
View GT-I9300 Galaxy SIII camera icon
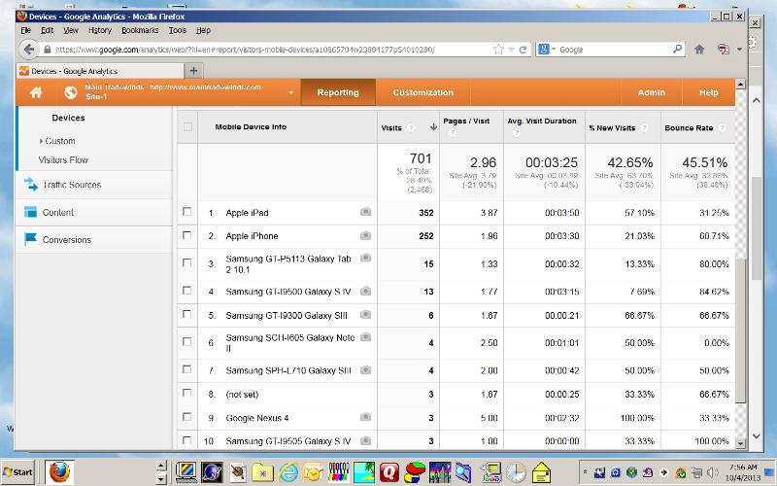(x=365, y=314)
